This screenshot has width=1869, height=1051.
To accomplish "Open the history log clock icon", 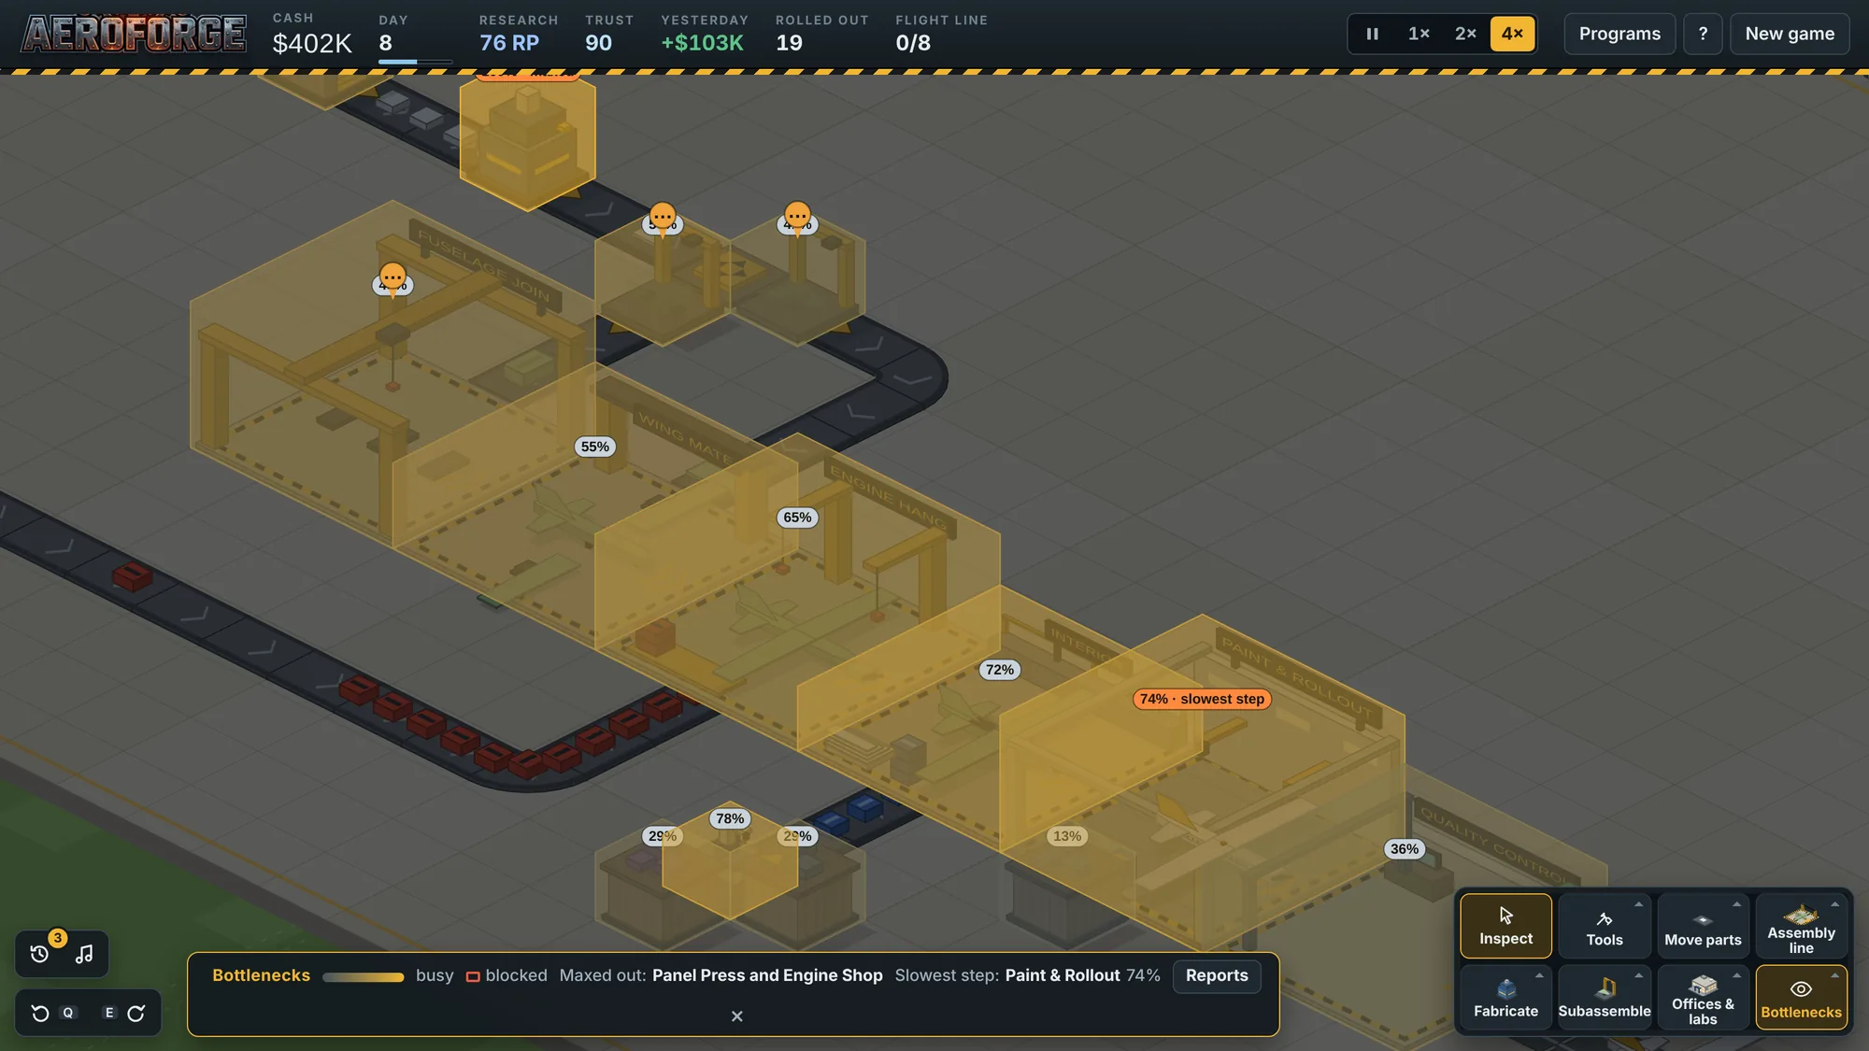I will (x=39, y=954).
